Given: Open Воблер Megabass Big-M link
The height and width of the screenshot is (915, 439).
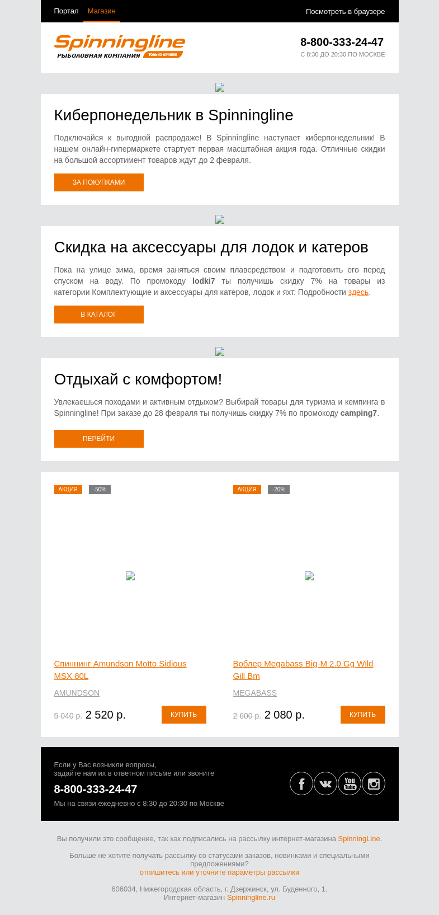Looking at the screenshot, I should pyautogui.click(x=303, y=670).
